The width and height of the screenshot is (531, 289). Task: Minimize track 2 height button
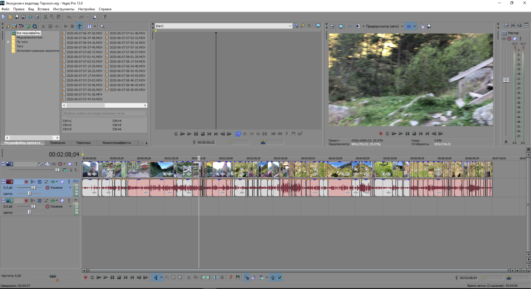pyautogui.click(x=3, y=180)
